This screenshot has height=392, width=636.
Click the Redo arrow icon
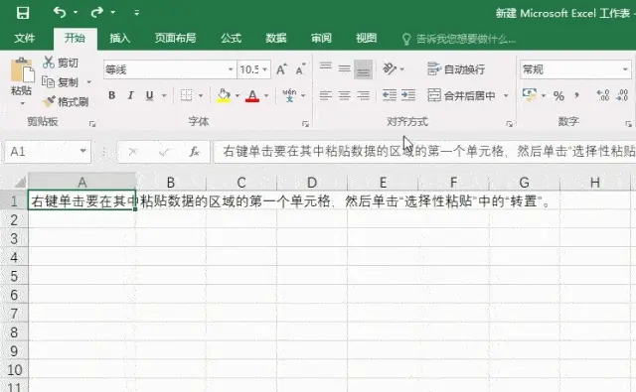(97, 12)
